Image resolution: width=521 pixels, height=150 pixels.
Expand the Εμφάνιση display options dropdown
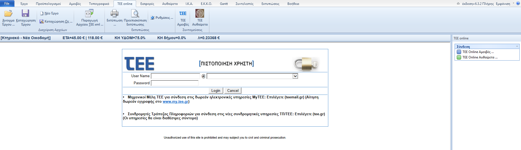point(513,4)
